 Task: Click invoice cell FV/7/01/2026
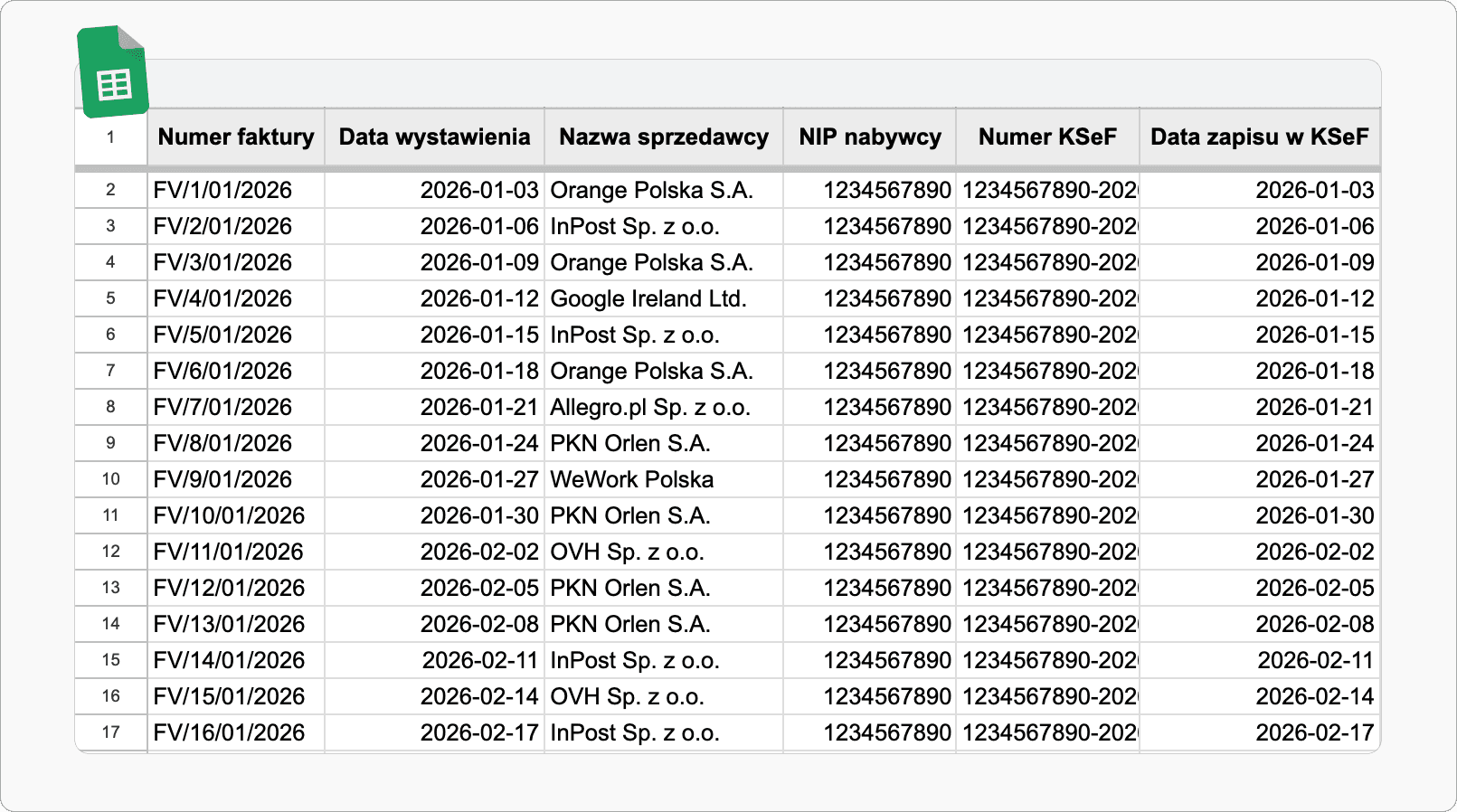(236, 407)
